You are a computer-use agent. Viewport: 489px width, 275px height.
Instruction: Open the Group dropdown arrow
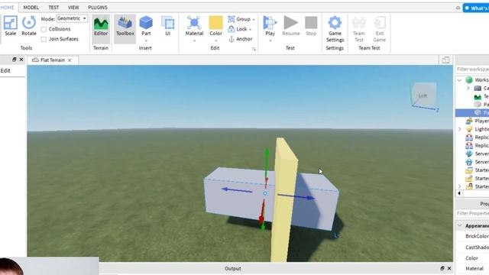254,19
